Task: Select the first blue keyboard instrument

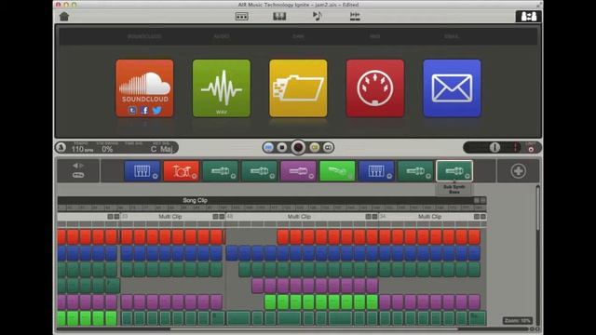Action: click(x=142, y=171)
